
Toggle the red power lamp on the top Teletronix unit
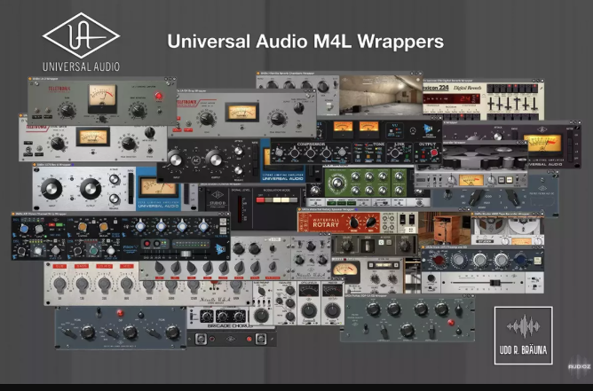pos(158,95)
